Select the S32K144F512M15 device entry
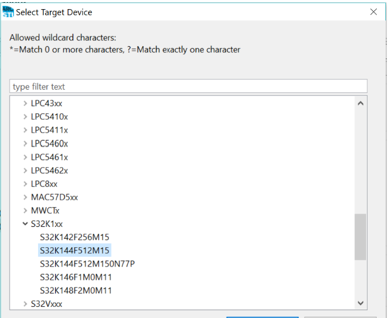This screenshot has width=388, height=318. pos(75,250)
